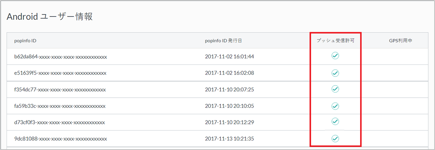Screen dimensions: 435x150
Task: Click the date 2017-11-10 20:07:25
Action: tap(229, 90)
